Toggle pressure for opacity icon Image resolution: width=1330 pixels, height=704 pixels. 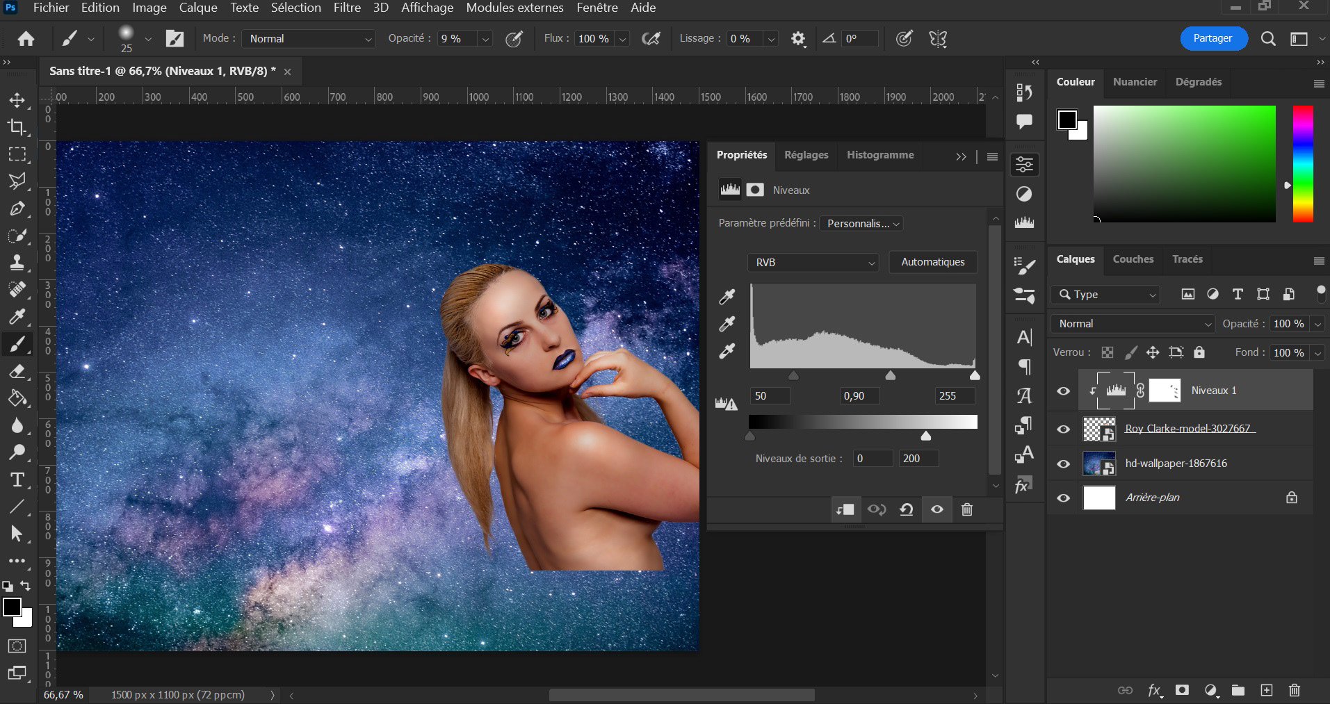click(x=514, y=39)
